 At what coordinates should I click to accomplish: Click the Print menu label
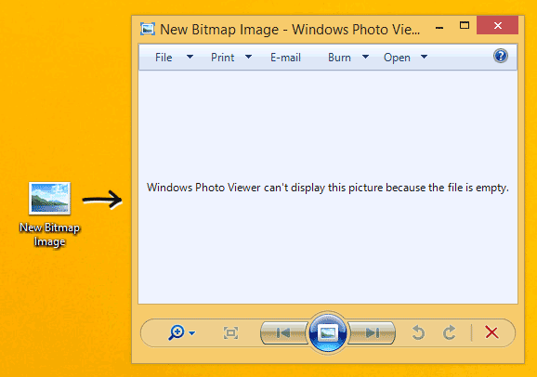pyautogui.click(x=223, y=58)
